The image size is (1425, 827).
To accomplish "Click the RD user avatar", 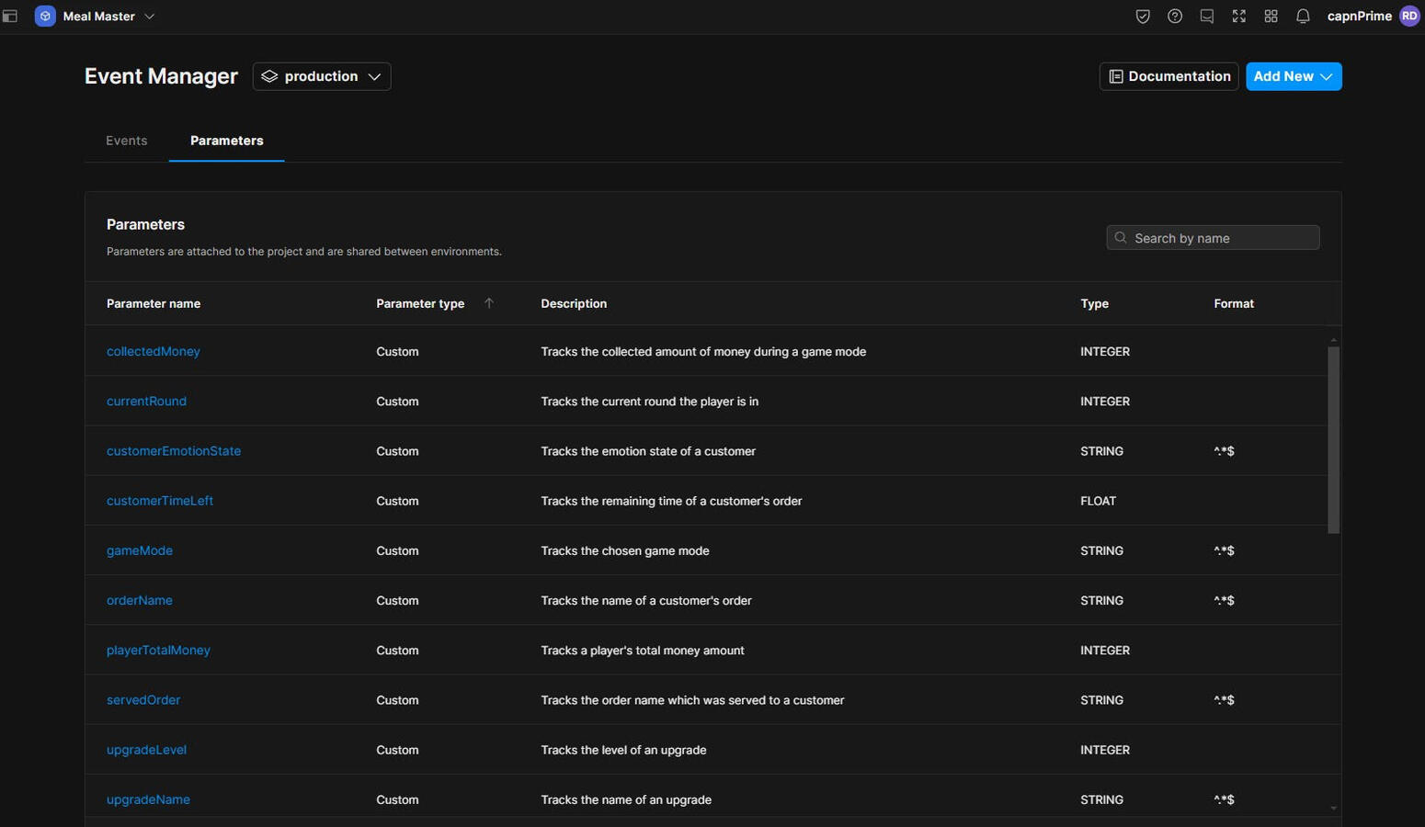I will [x=1409, y=17].
